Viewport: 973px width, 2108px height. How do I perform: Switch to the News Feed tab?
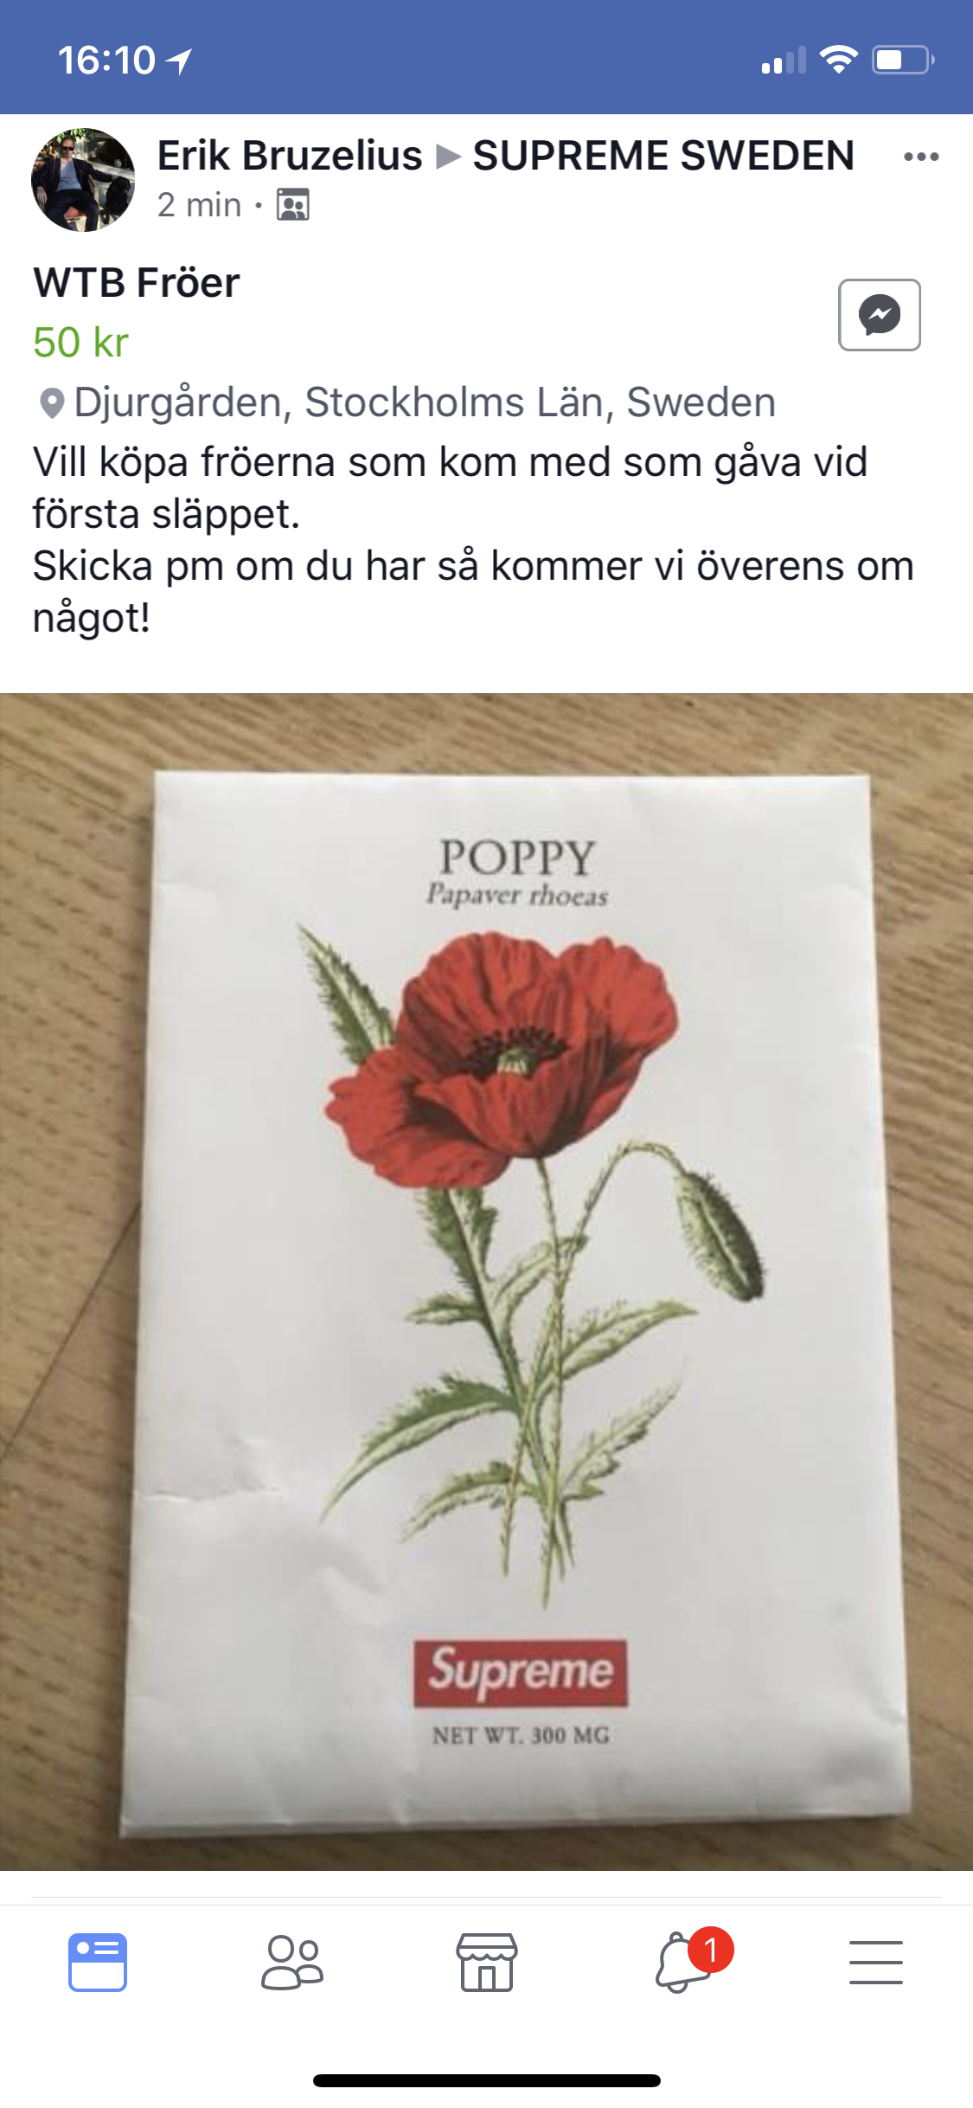pos(98,1962)
